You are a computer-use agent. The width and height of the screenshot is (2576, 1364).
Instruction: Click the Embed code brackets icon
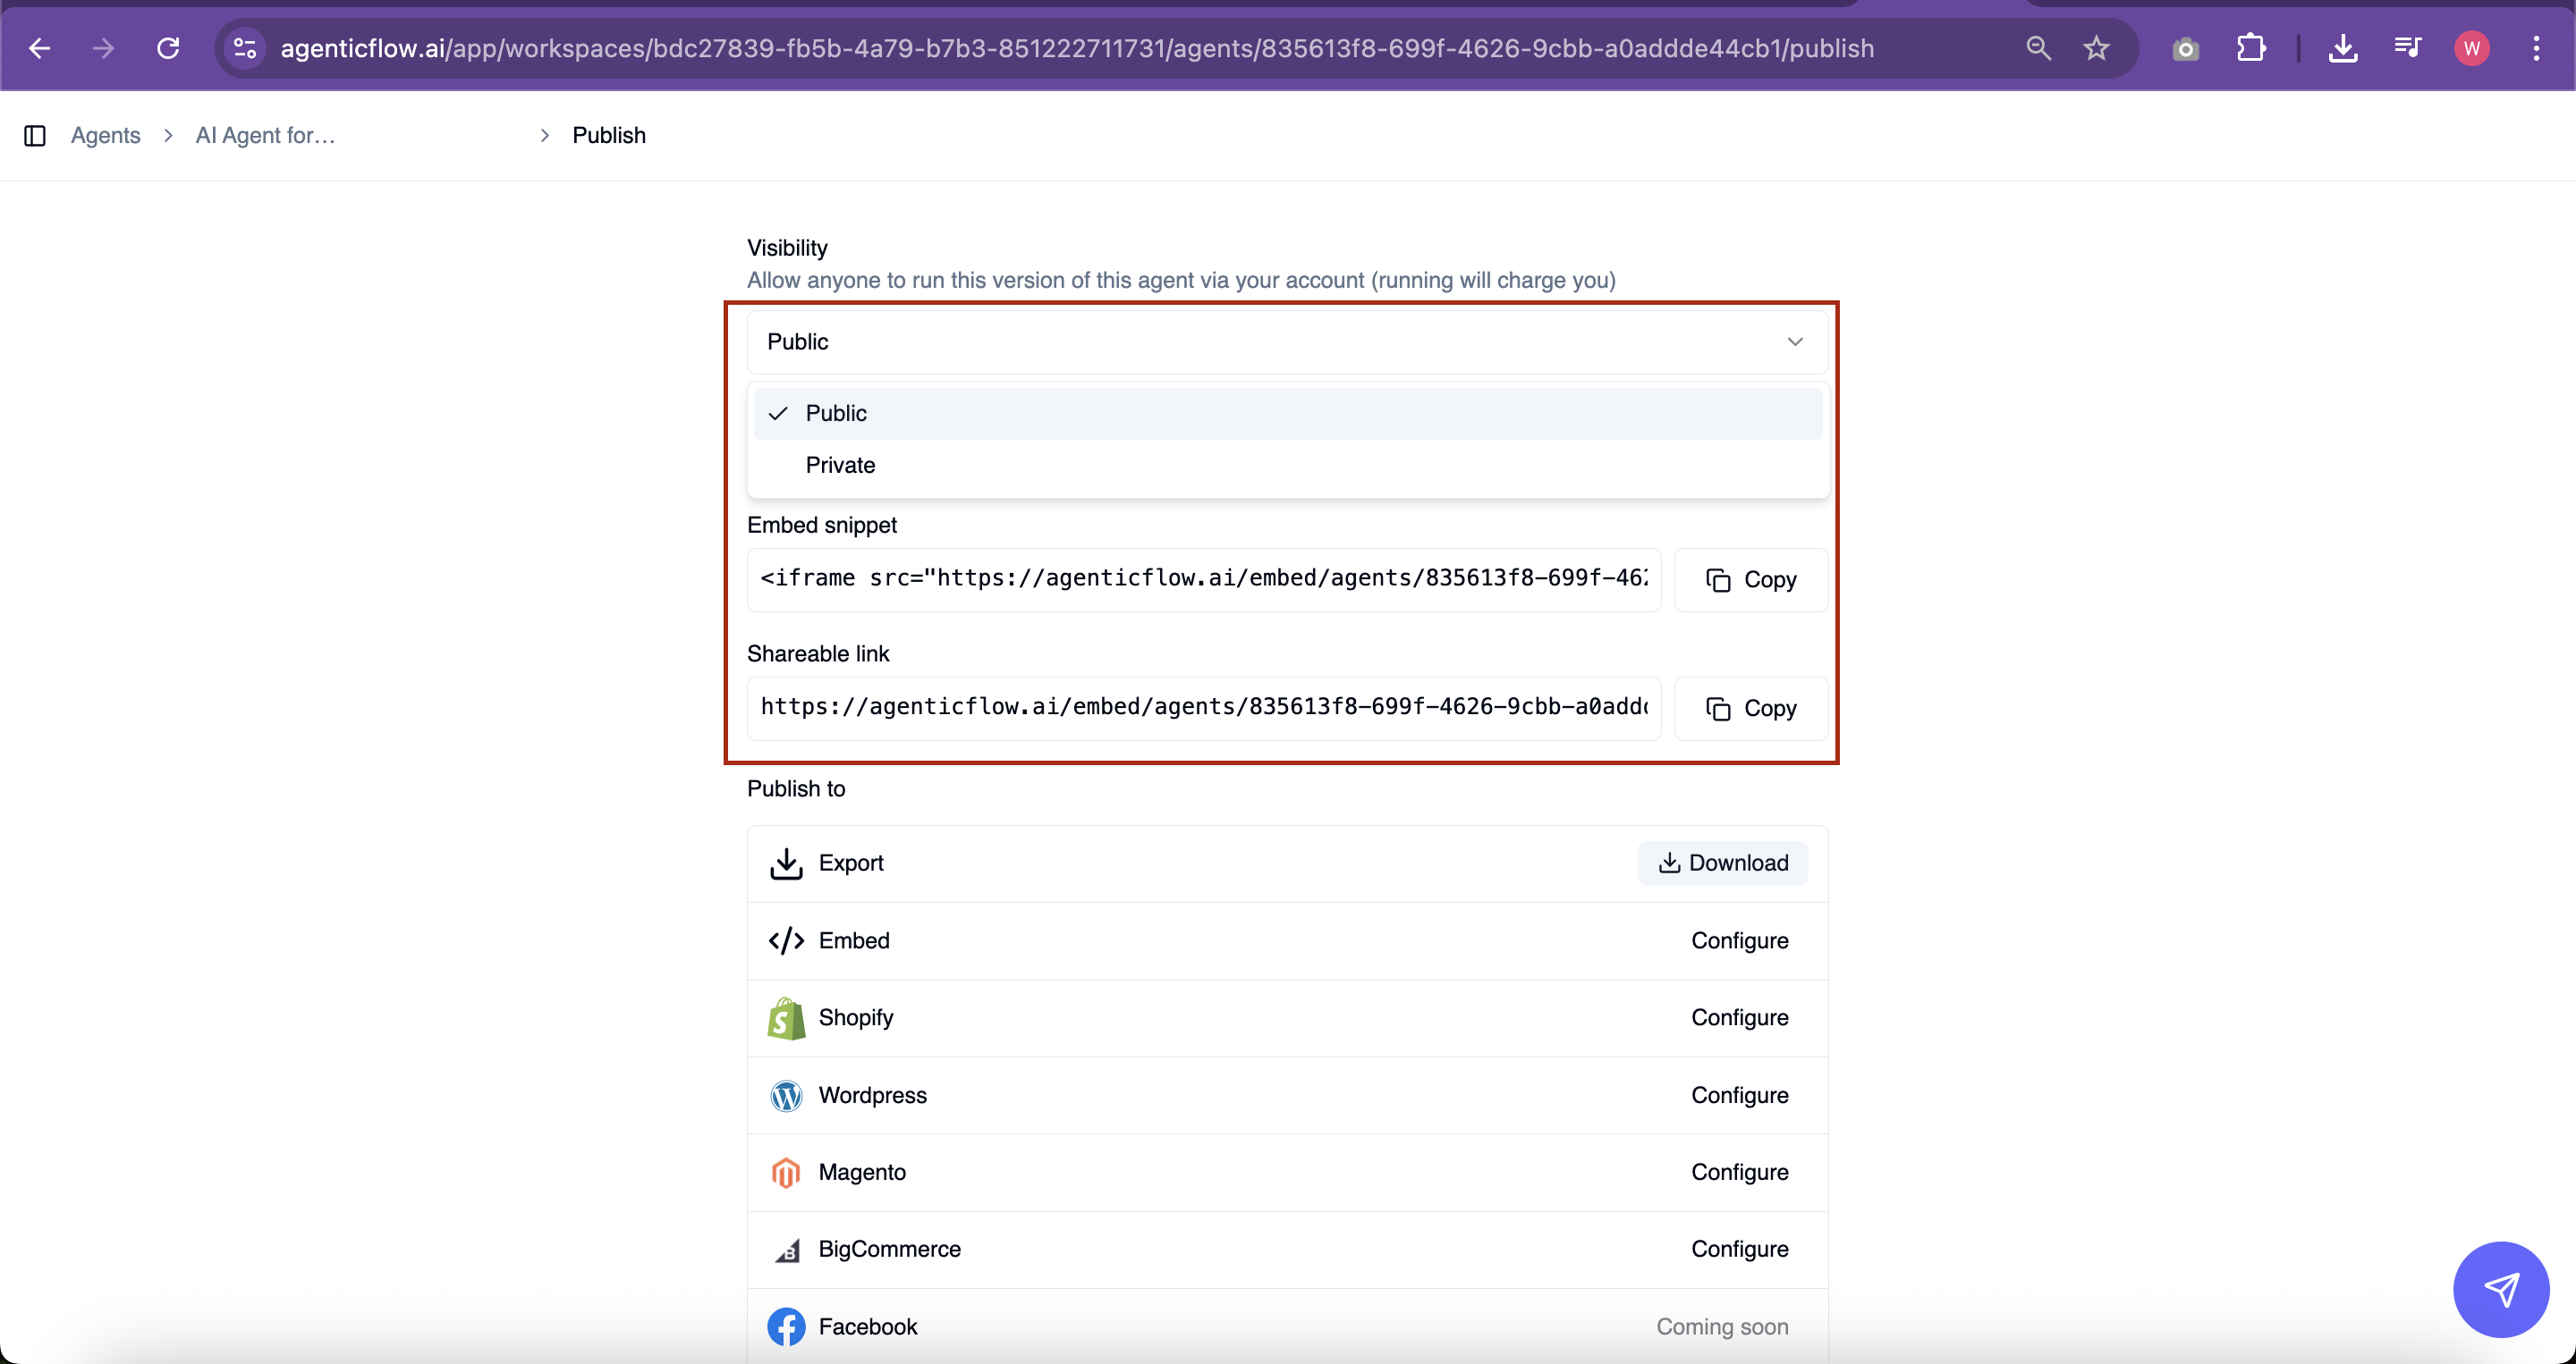point(786,940)
